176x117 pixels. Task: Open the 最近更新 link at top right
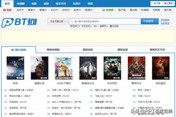pyautogui.click(x=169, y=4)
